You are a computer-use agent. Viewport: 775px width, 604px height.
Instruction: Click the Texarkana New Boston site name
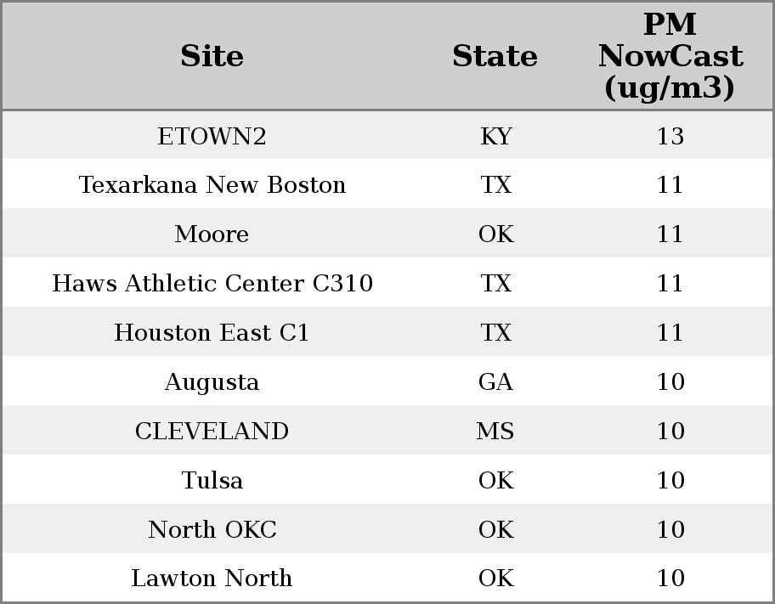[212, 185]
